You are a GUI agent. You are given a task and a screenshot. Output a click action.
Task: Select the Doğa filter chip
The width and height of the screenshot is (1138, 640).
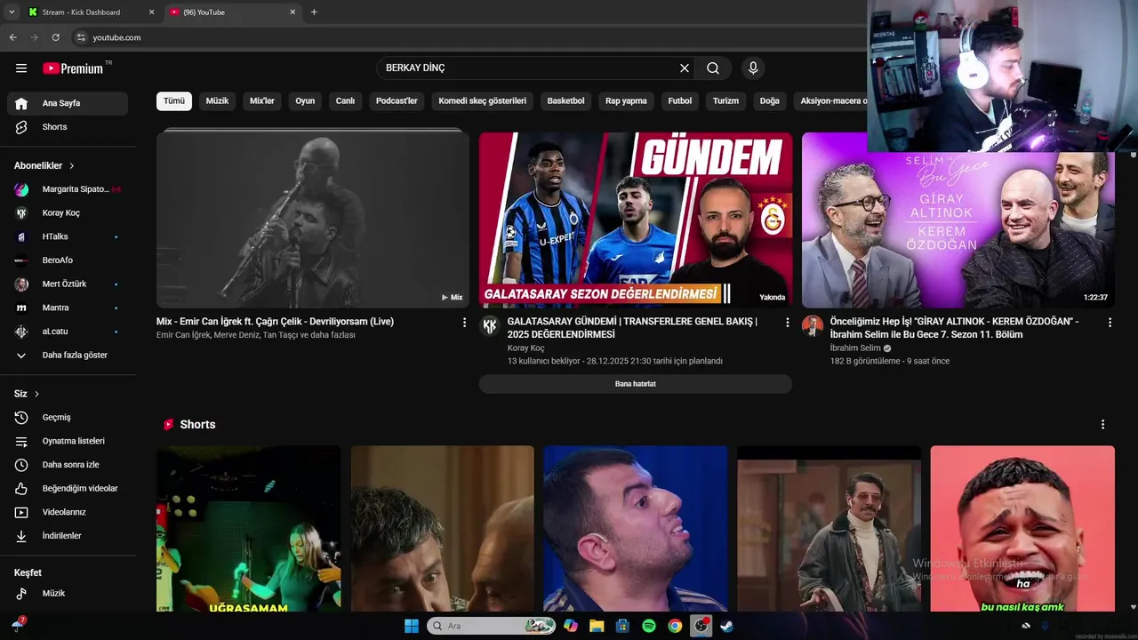[770, 100]
